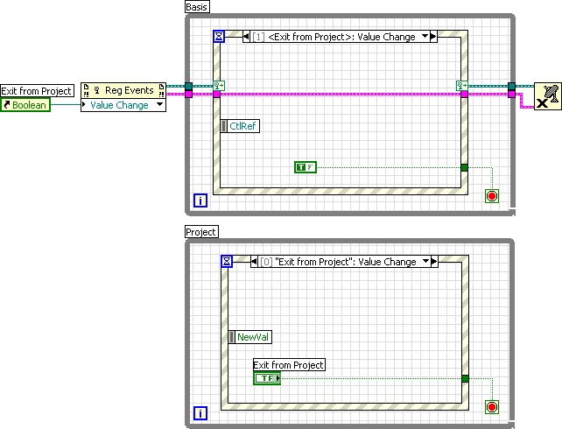This screenshot has height=429, width=562.
Task: Select the Reg Events node header
Action: pos(123,90)
